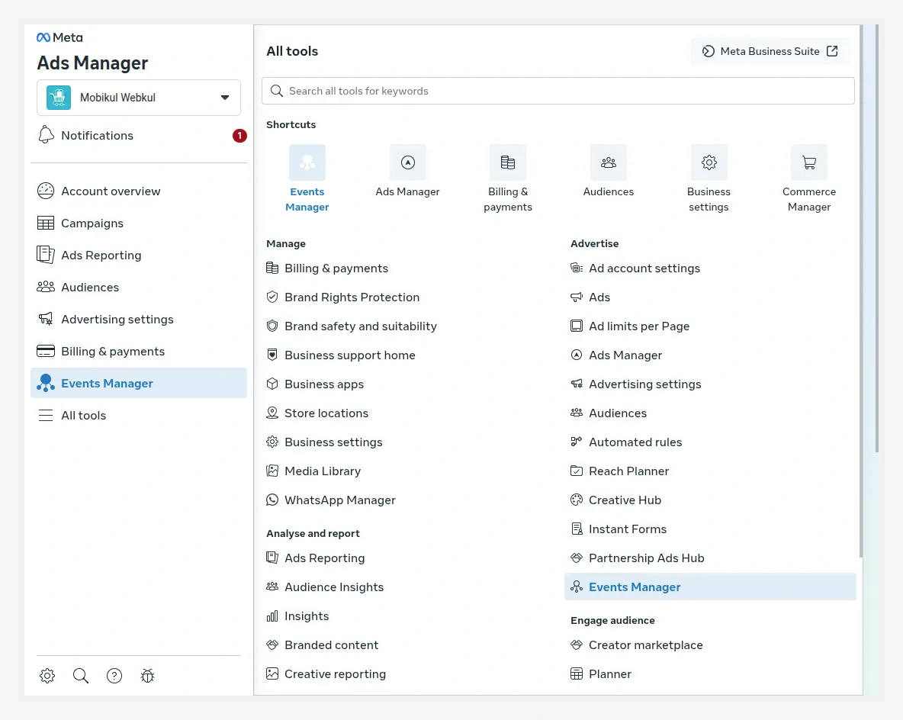The height and width of the screenshot is (720, 903).
Task: Open the Audiences shortcut icon
Action: point(608,162)
